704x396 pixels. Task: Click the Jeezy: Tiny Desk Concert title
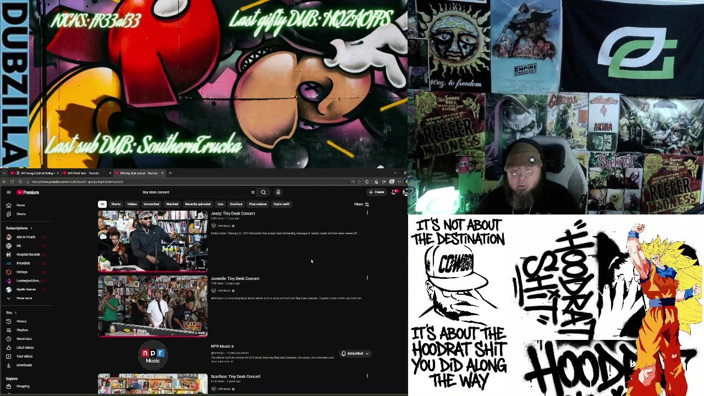point(233,213)
